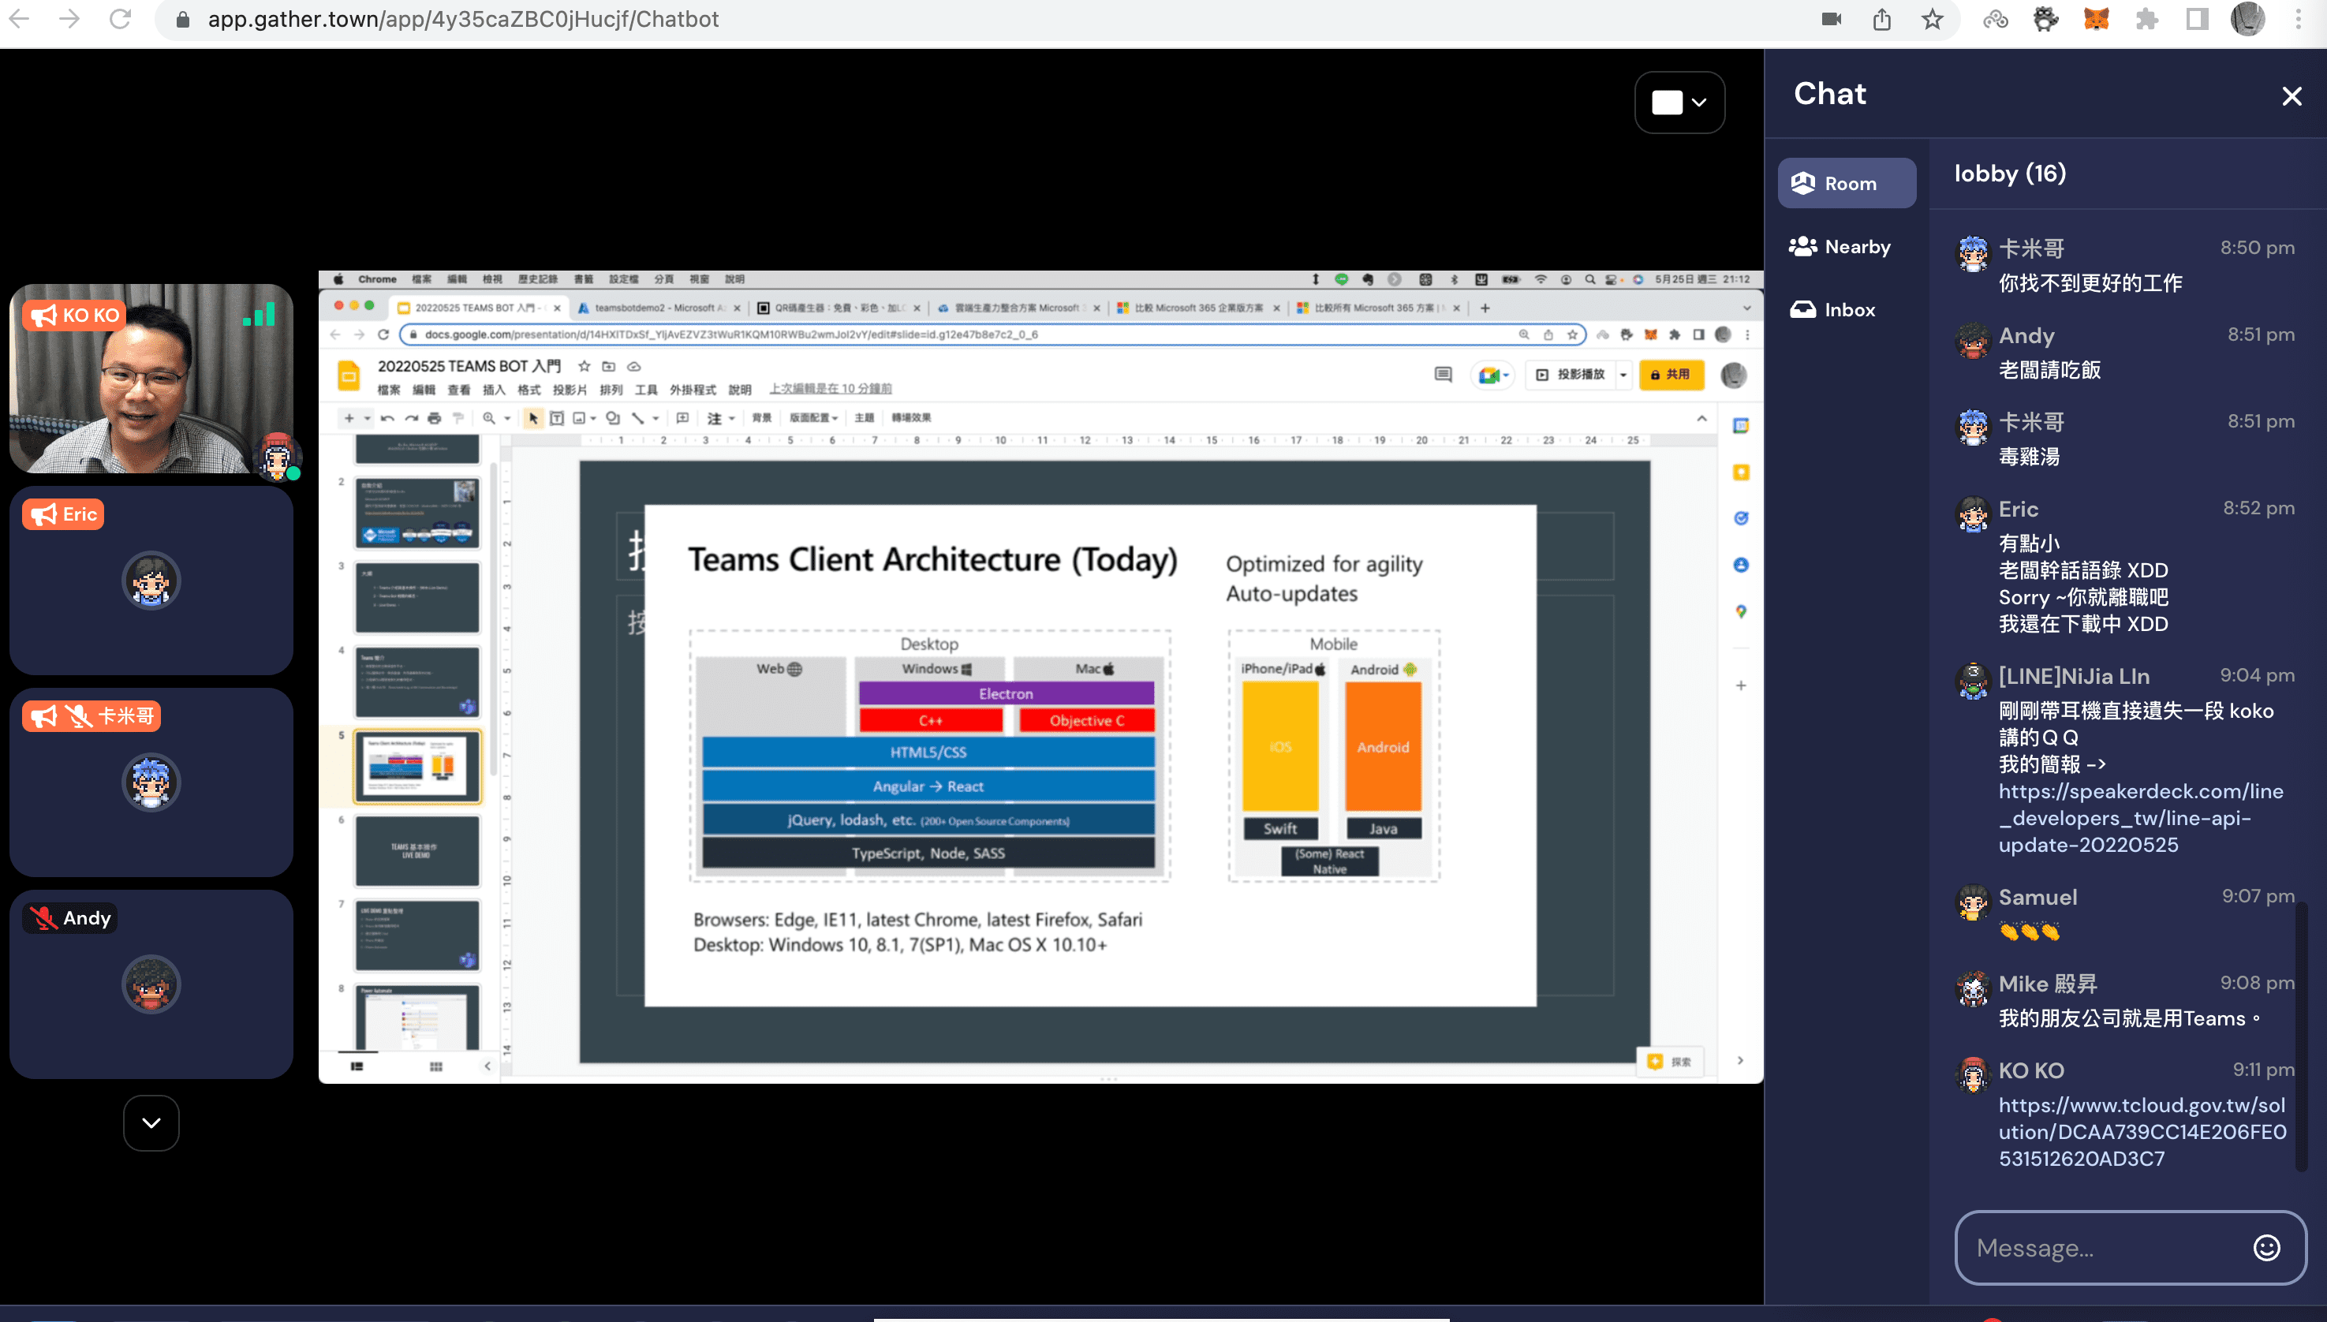Image resolution: width=2327 pixels, height=1322 pixels.
Task: Click the yellow 共用 share button
Action: coord(1671,374)
